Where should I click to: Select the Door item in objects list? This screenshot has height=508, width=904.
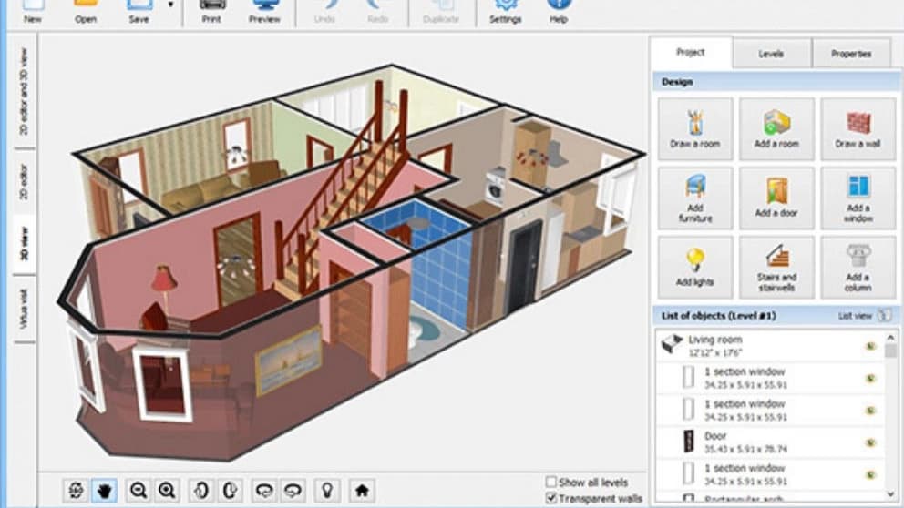coord(770,442)
